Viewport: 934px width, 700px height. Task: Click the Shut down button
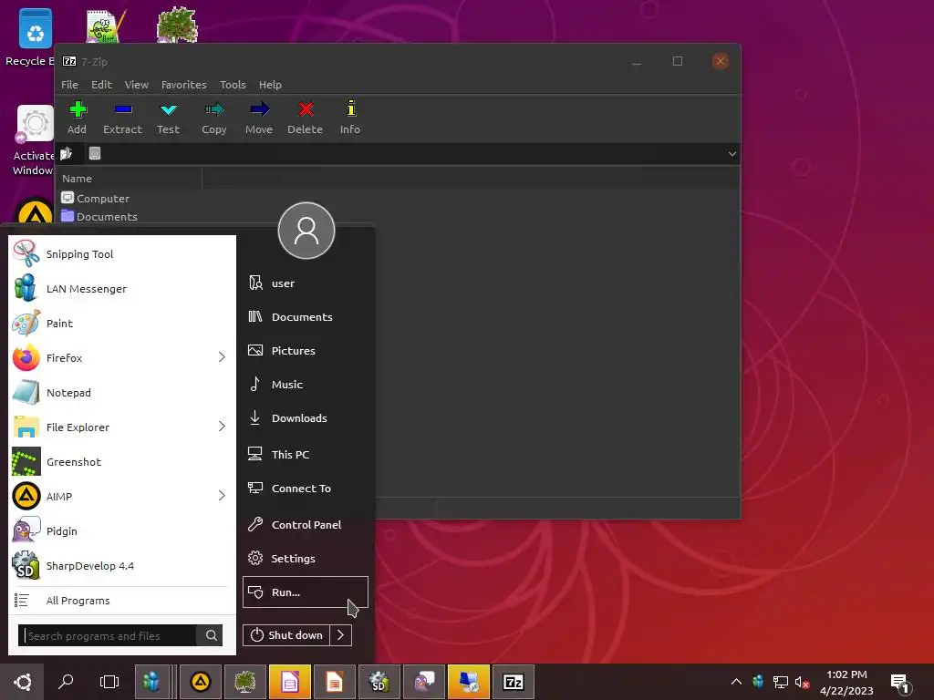286,635
